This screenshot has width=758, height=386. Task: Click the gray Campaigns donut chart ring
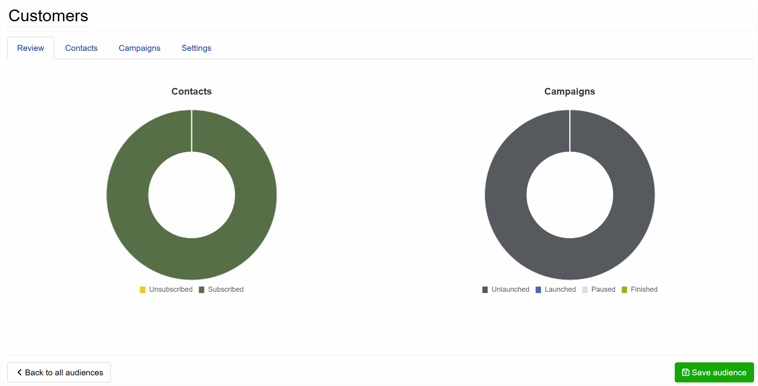pyautogui.click(x=570, y=259)
